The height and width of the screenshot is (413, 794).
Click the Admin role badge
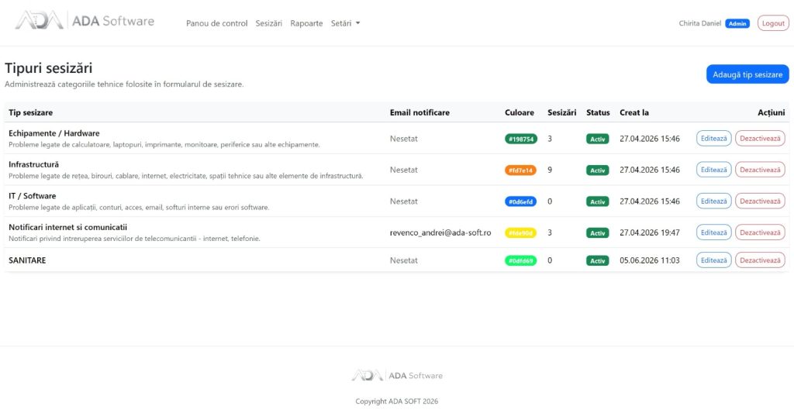point(737,24)
